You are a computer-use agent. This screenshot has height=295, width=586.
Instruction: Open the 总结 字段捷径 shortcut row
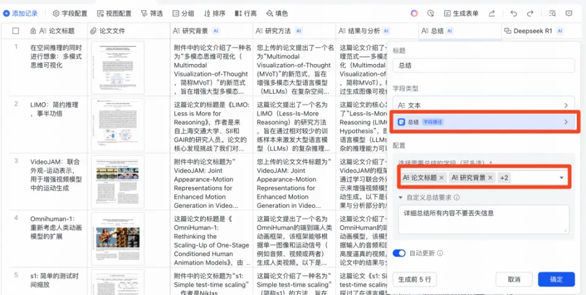(x=483, y=121)
